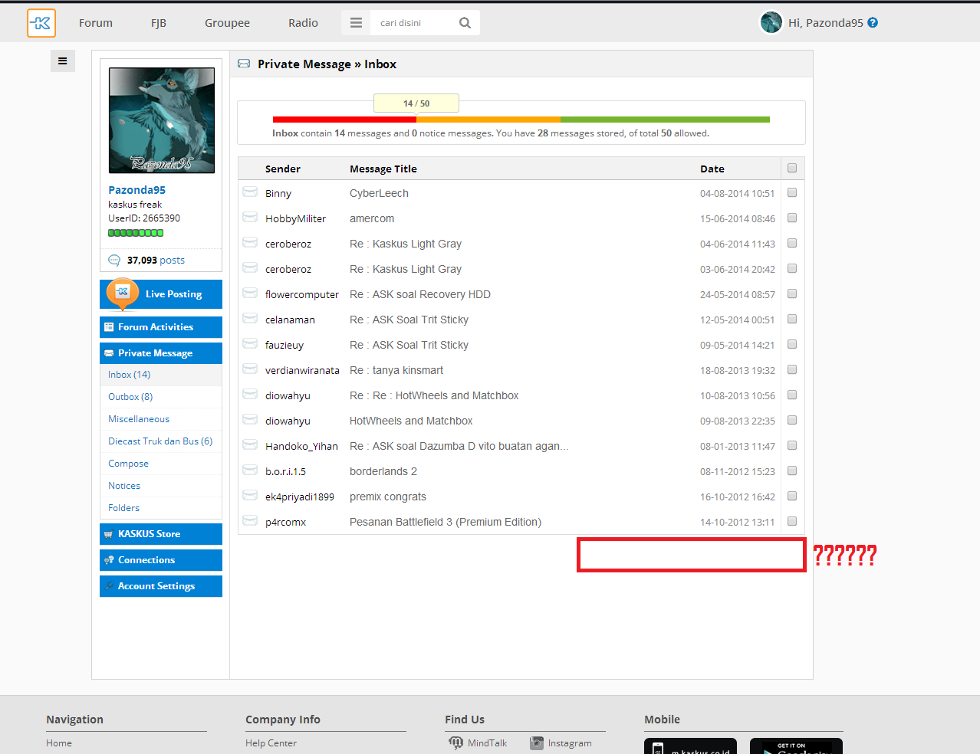Open the Radio nav item
Screen dimensions: 980x754
tap(303, 23)
